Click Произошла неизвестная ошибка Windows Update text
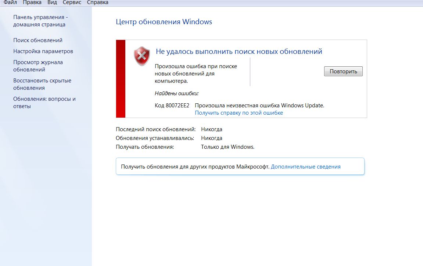The image size is (423, 266). (259, 106)
